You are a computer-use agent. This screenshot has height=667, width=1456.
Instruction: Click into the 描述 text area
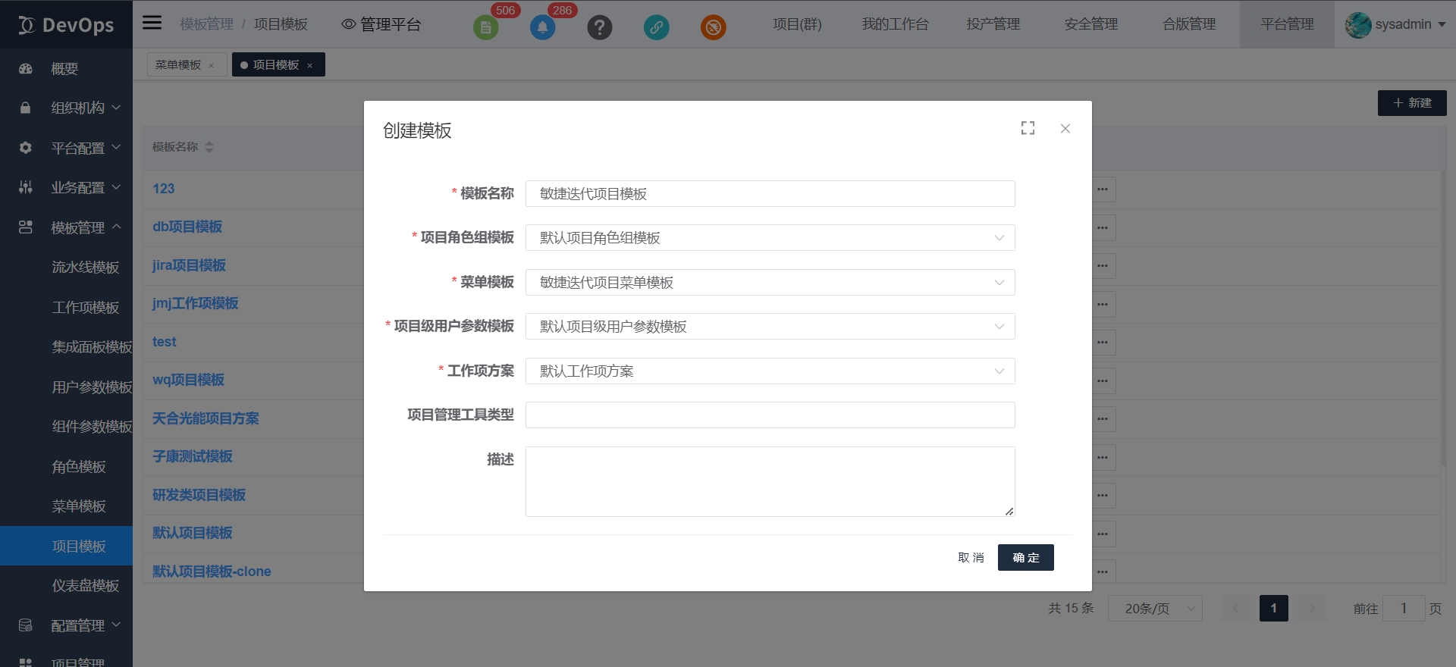[x=770, y=481]
